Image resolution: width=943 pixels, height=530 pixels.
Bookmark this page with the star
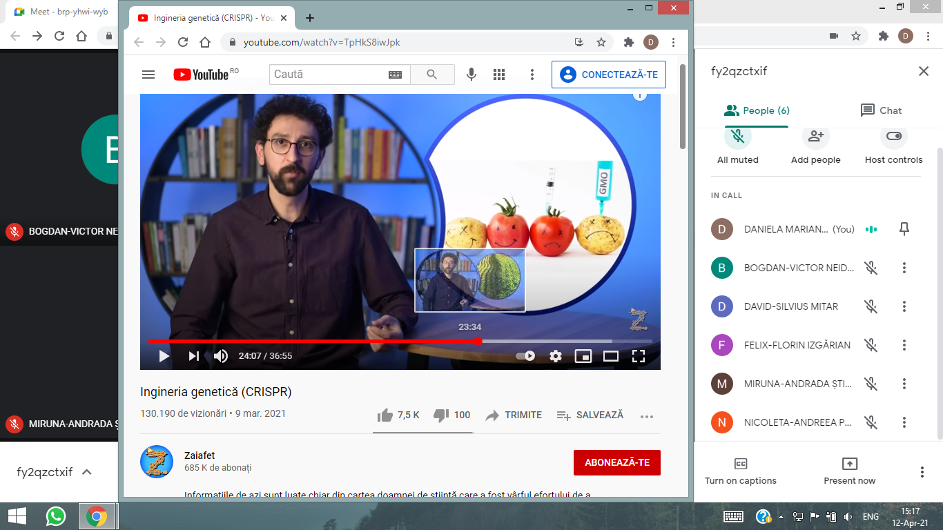(601, 42)
